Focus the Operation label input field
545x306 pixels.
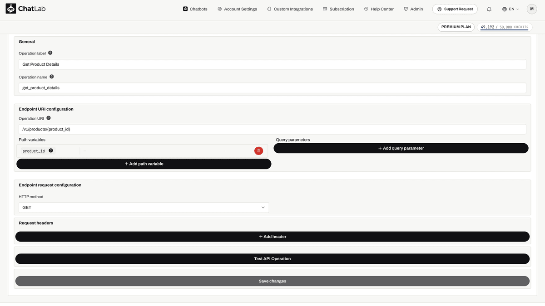pos(272,64)
